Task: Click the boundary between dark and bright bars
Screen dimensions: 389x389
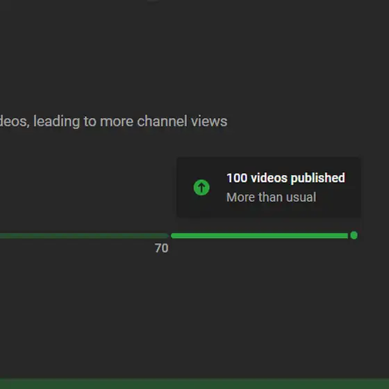Action: coord(170,235)
